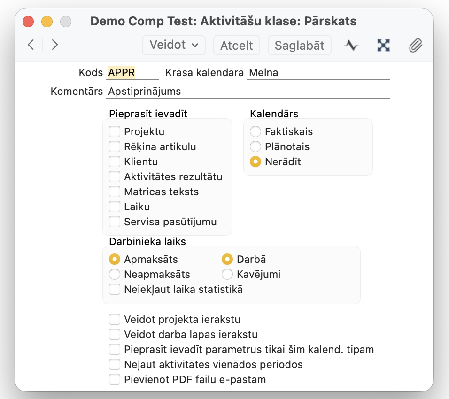Select the Faktiskais calendar radio button

pos(255,132)
